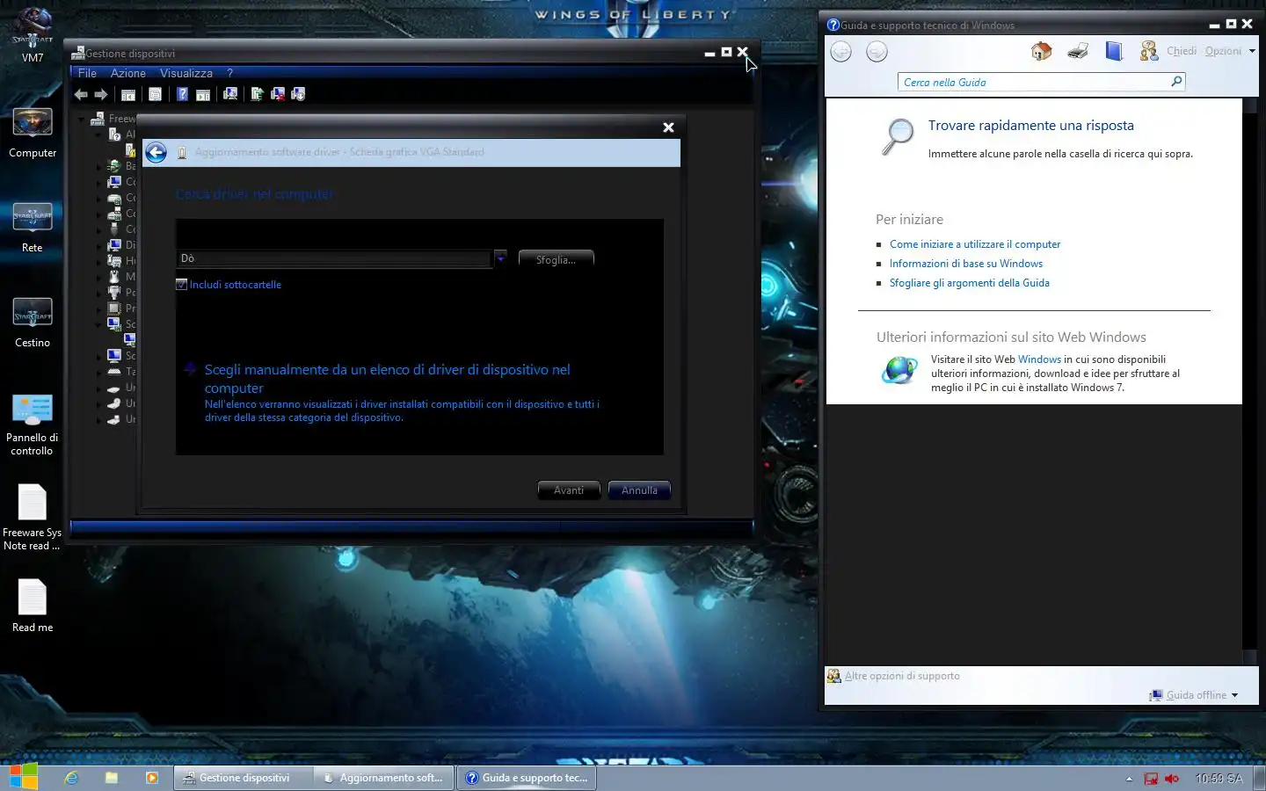
Task: Switch to Guida e supporto taskbar button
Action: [x=527, y=778]
